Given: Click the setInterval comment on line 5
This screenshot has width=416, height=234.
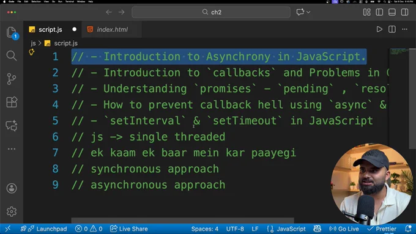Looking at the screenshot, I should tap(222, 121).
